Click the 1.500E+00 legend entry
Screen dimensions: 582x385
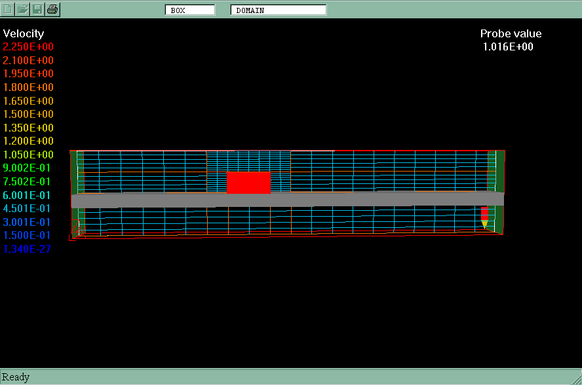(29, 115)
